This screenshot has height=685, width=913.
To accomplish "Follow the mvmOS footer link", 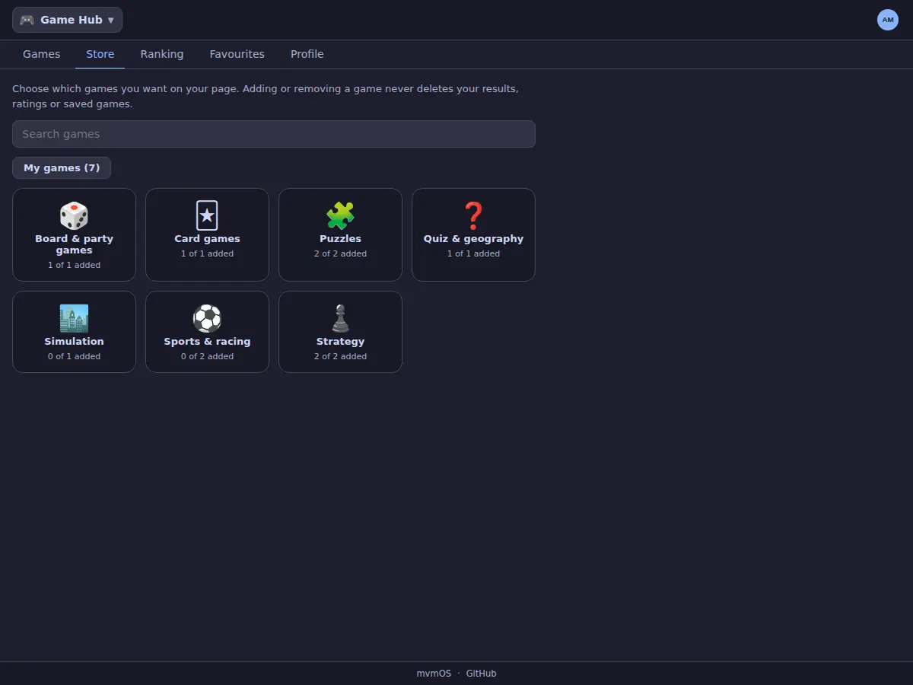I will point(434,674).
